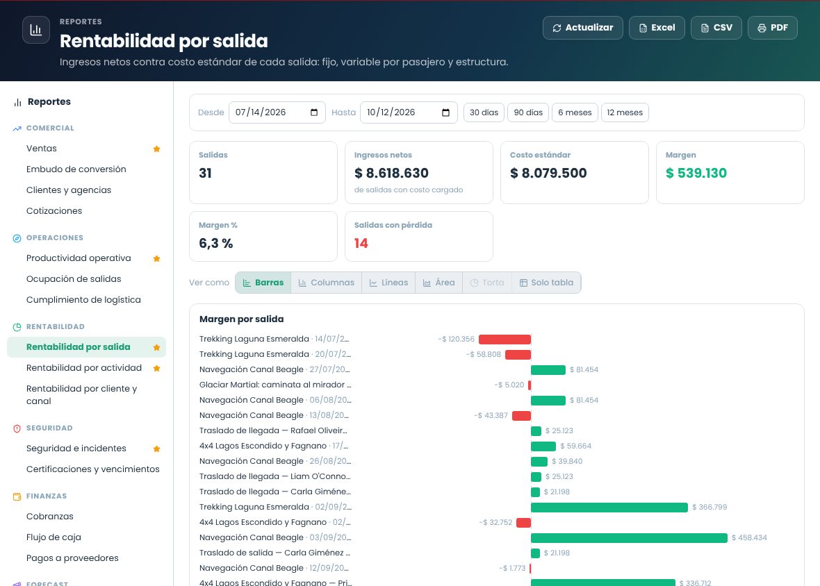
Task: Print the report as PDF
Action: tap(773, 28)
